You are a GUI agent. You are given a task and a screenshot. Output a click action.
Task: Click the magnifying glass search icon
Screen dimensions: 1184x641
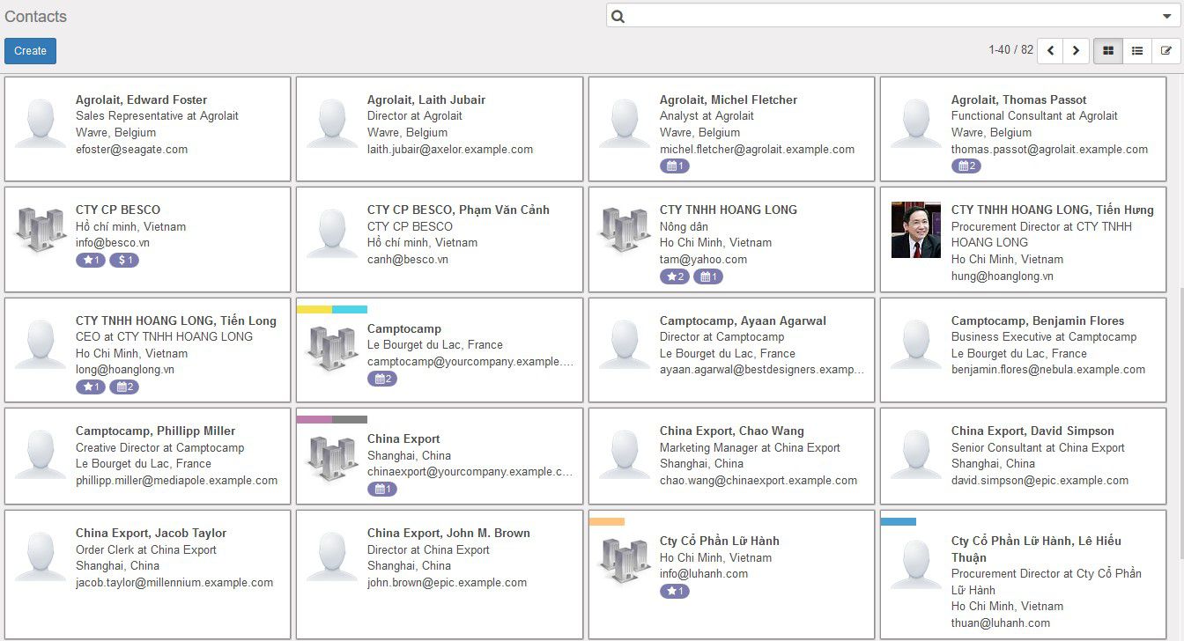pos(617,16)
